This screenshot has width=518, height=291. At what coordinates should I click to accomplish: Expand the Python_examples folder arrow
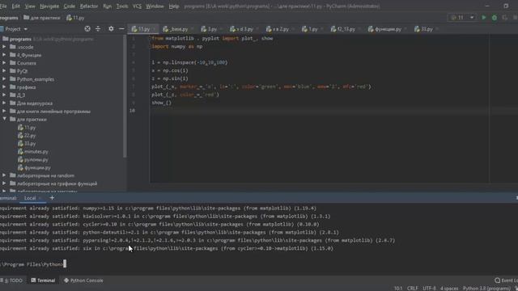(x=4, y=79)
